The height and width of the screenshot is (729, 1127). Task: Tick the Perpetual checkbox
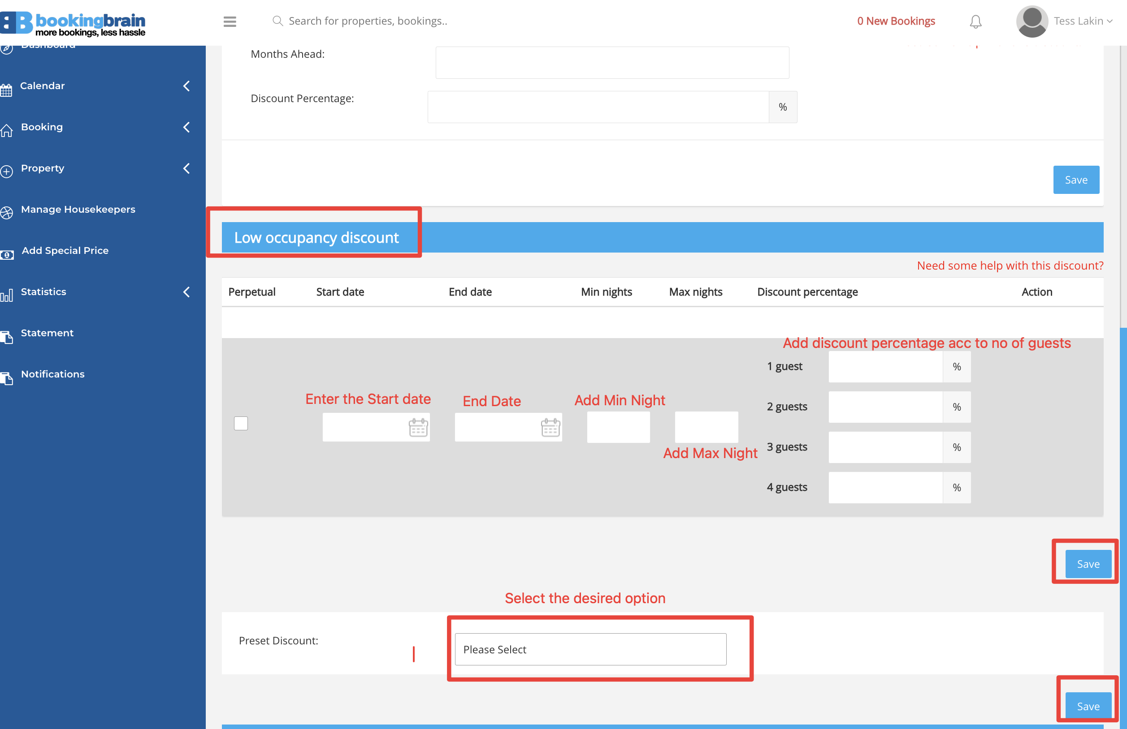coord(241,423)
